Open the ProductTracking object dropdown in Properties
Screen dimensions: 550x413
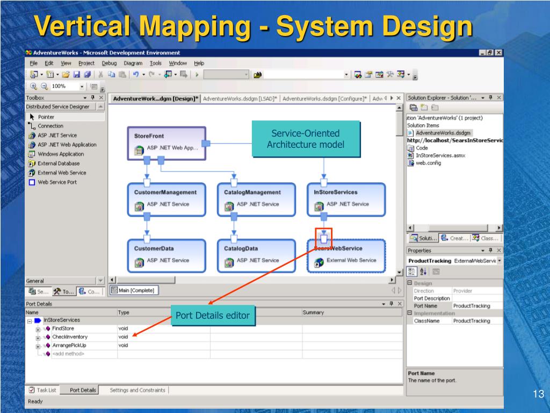tap(499, 261)
